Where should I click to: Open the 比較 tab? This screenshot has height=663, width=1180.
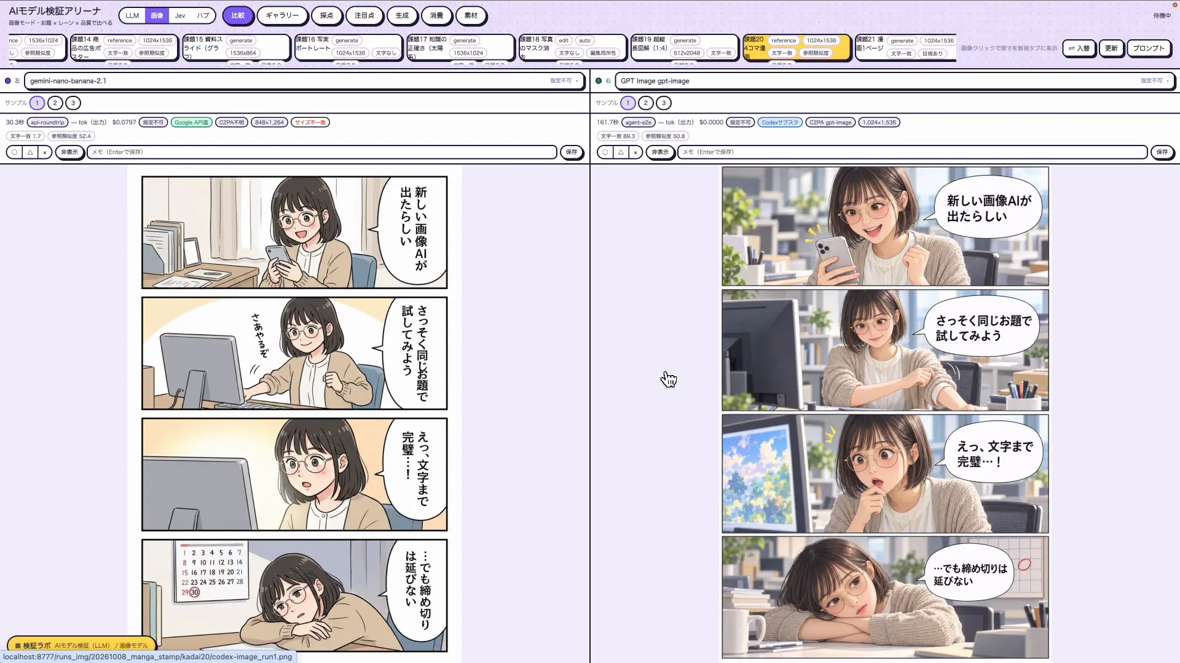[x=238, y=15]
